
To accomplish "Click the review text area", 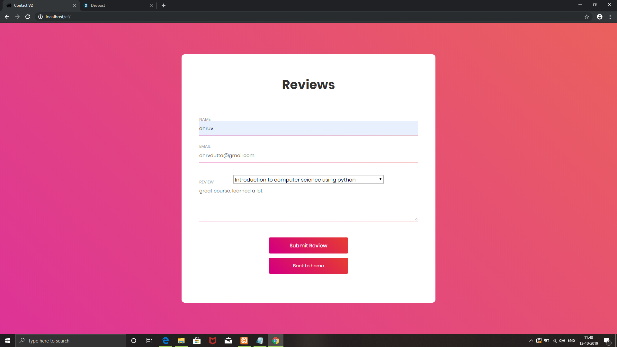I will tap(308, 204).
